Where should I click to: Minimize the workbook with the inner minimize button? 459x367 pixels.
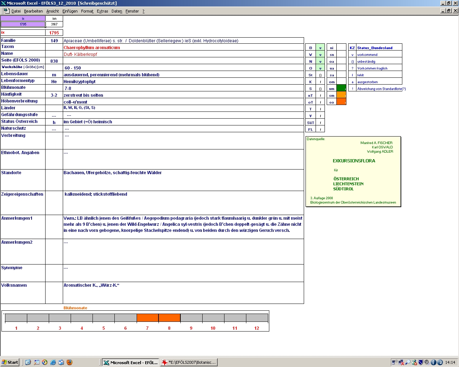pyautogui.click(x=443, y=11)
